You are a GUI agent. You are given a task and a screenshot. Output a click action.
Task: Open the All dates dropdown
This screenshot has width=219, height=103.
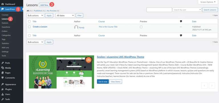[x=65, y=15]
